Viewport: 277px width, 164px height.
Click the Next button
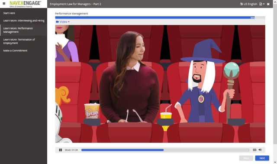point(262,158)
